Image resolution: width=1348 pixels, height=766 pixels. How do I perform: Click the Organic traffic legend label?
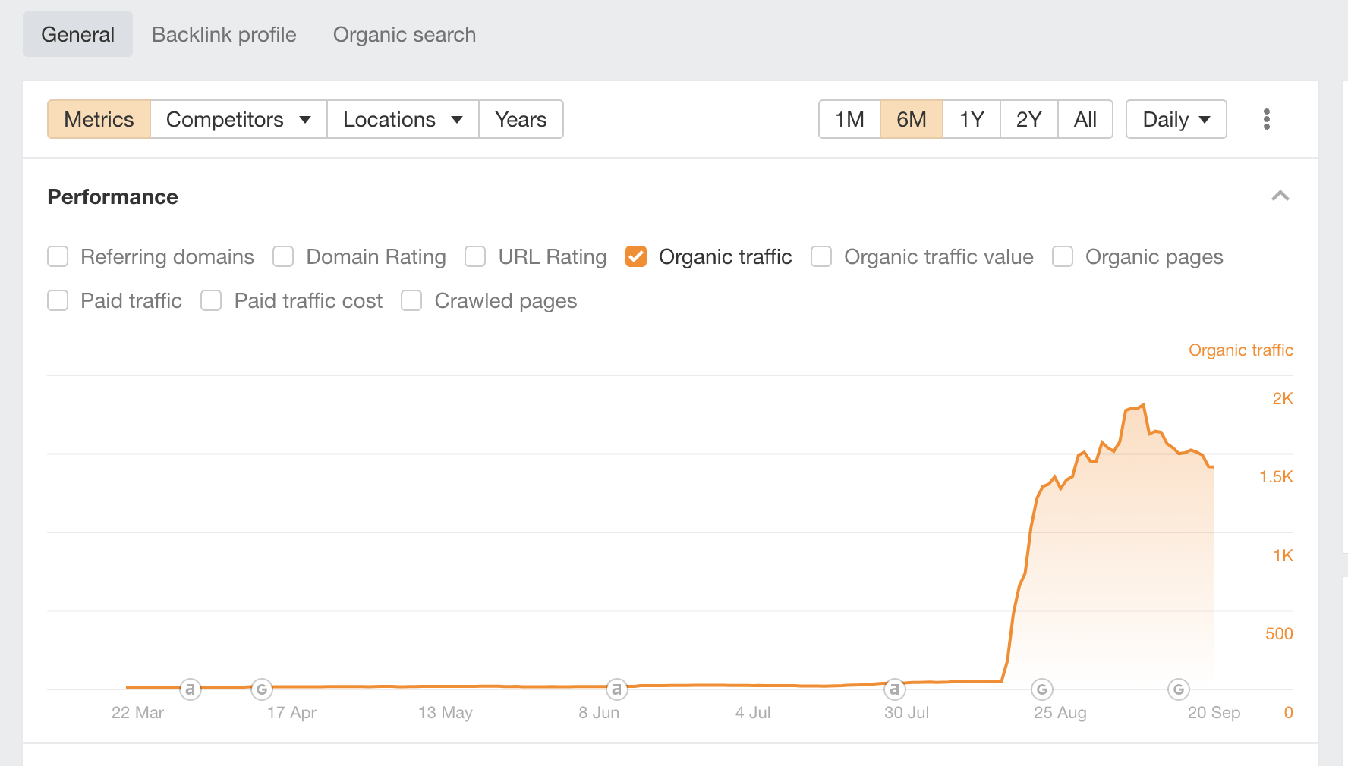pyautogui.click(x=1240, y=350)
